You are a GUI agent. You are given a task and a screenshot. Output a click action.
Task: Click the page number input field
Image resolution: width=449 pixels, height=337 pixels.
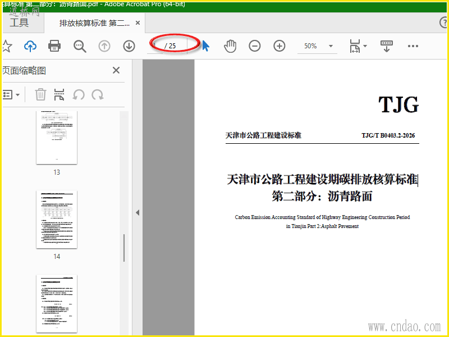[x=155, y=46]
